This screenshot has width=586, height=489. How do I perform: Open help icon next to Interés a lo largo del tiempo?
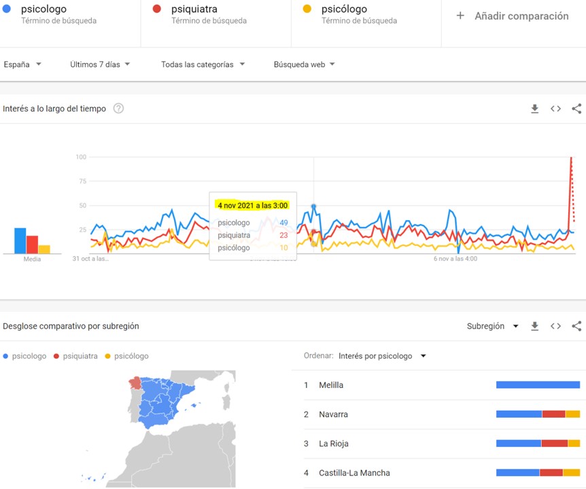click(118, 109)
